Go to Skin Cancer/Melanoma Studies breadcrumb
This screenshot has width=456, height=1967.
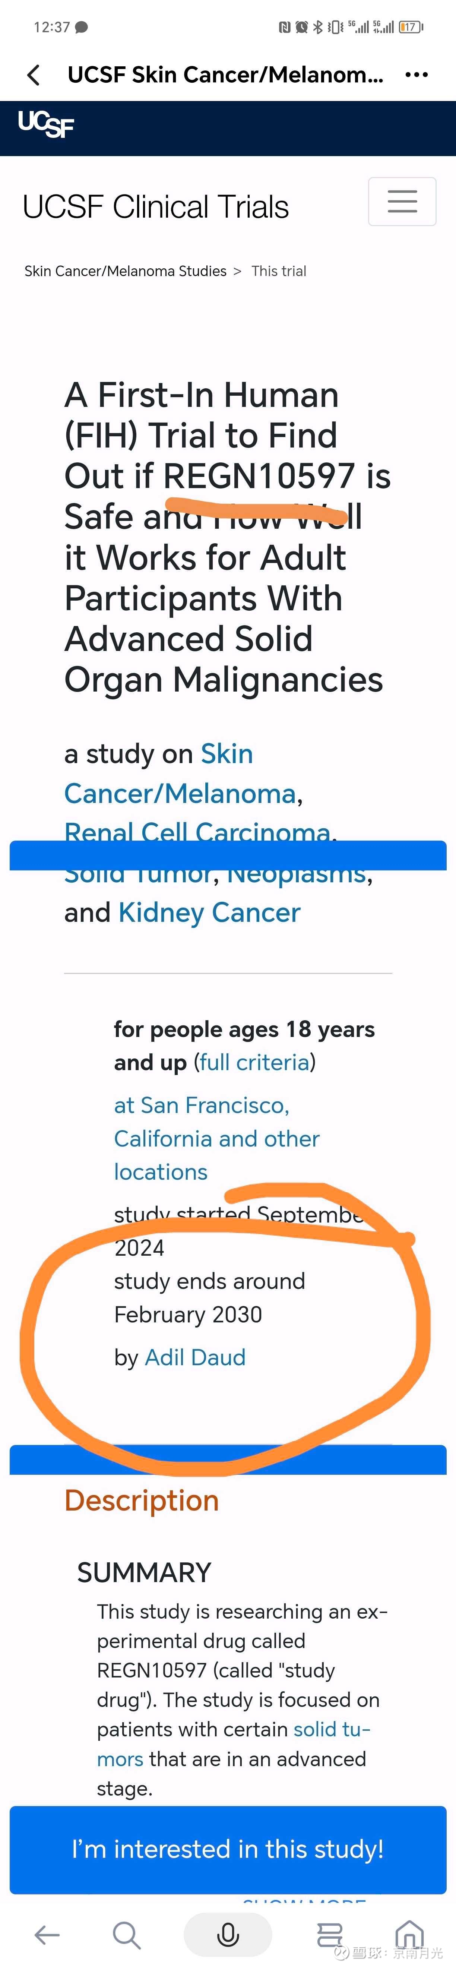pyautogui.click(x=125, y=271)
